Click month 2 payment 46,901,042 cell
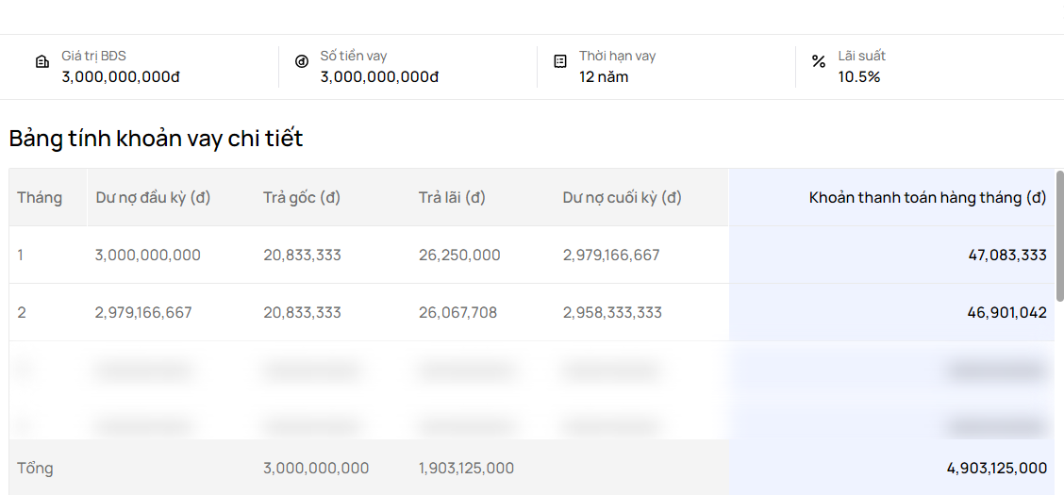The width and height of the screenshot is (1064, 495). click(1006, 313)
